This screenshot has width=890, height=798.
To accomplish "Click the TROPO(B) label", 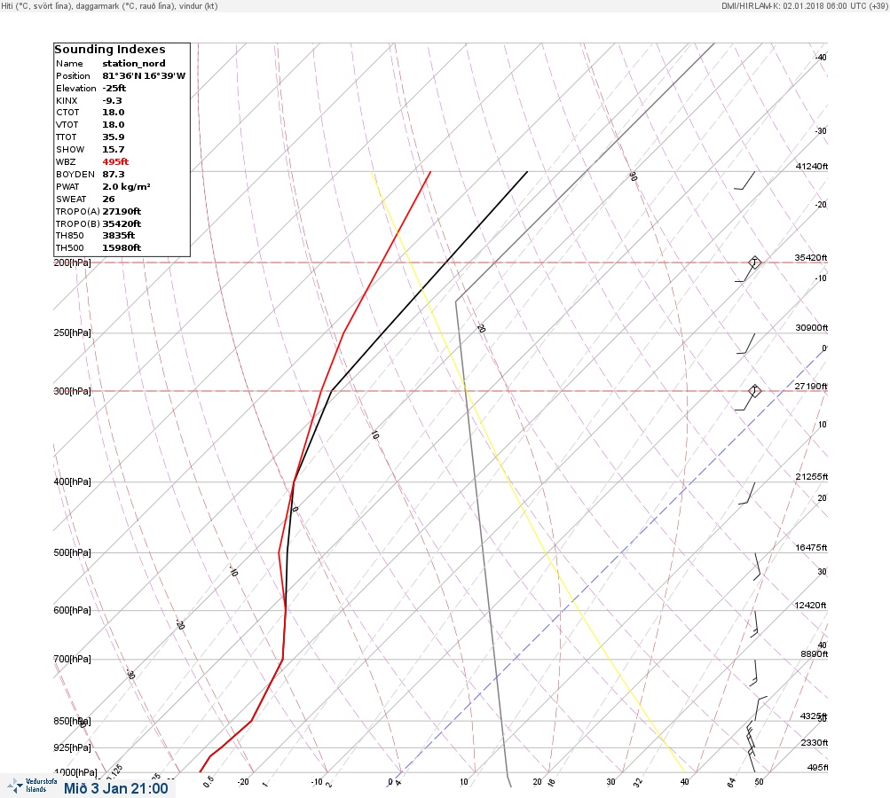I will (78, 224).
